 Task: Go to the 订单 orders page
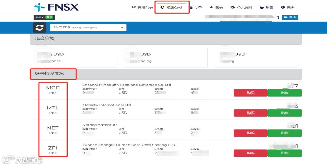[196, 7]
